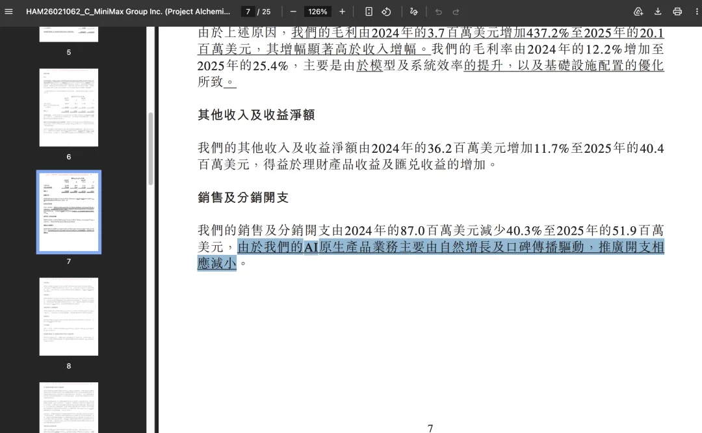This screenshot has height=433, width=702.
Task: Toggle the thumbnail sidebar open
Action: [8, 11]
